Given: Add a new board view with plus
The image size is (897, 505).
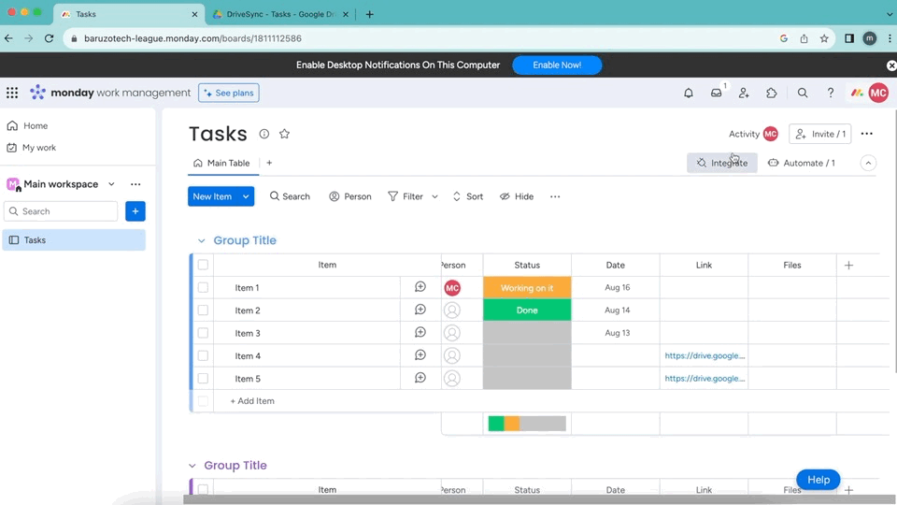Looking at the screenshot, I should 269,163.
